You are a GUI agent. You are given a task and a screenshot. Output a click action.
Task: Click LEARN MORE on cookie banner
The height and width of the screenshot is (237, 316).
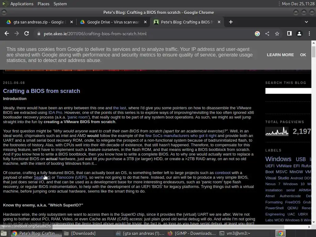coord(280,55)
